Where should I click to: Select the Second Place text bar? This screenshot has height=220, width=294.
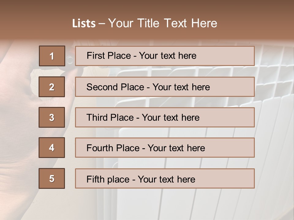165,87
